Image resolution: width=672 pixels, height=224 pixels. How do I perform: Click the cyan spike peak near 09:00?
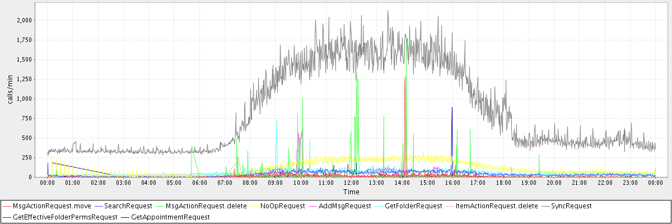(x=277, y=119)
